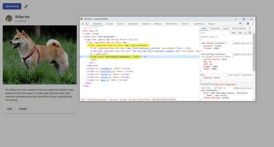Click the messages count badge showing 4
The image size is (274, 147).
tap(241, 24)
